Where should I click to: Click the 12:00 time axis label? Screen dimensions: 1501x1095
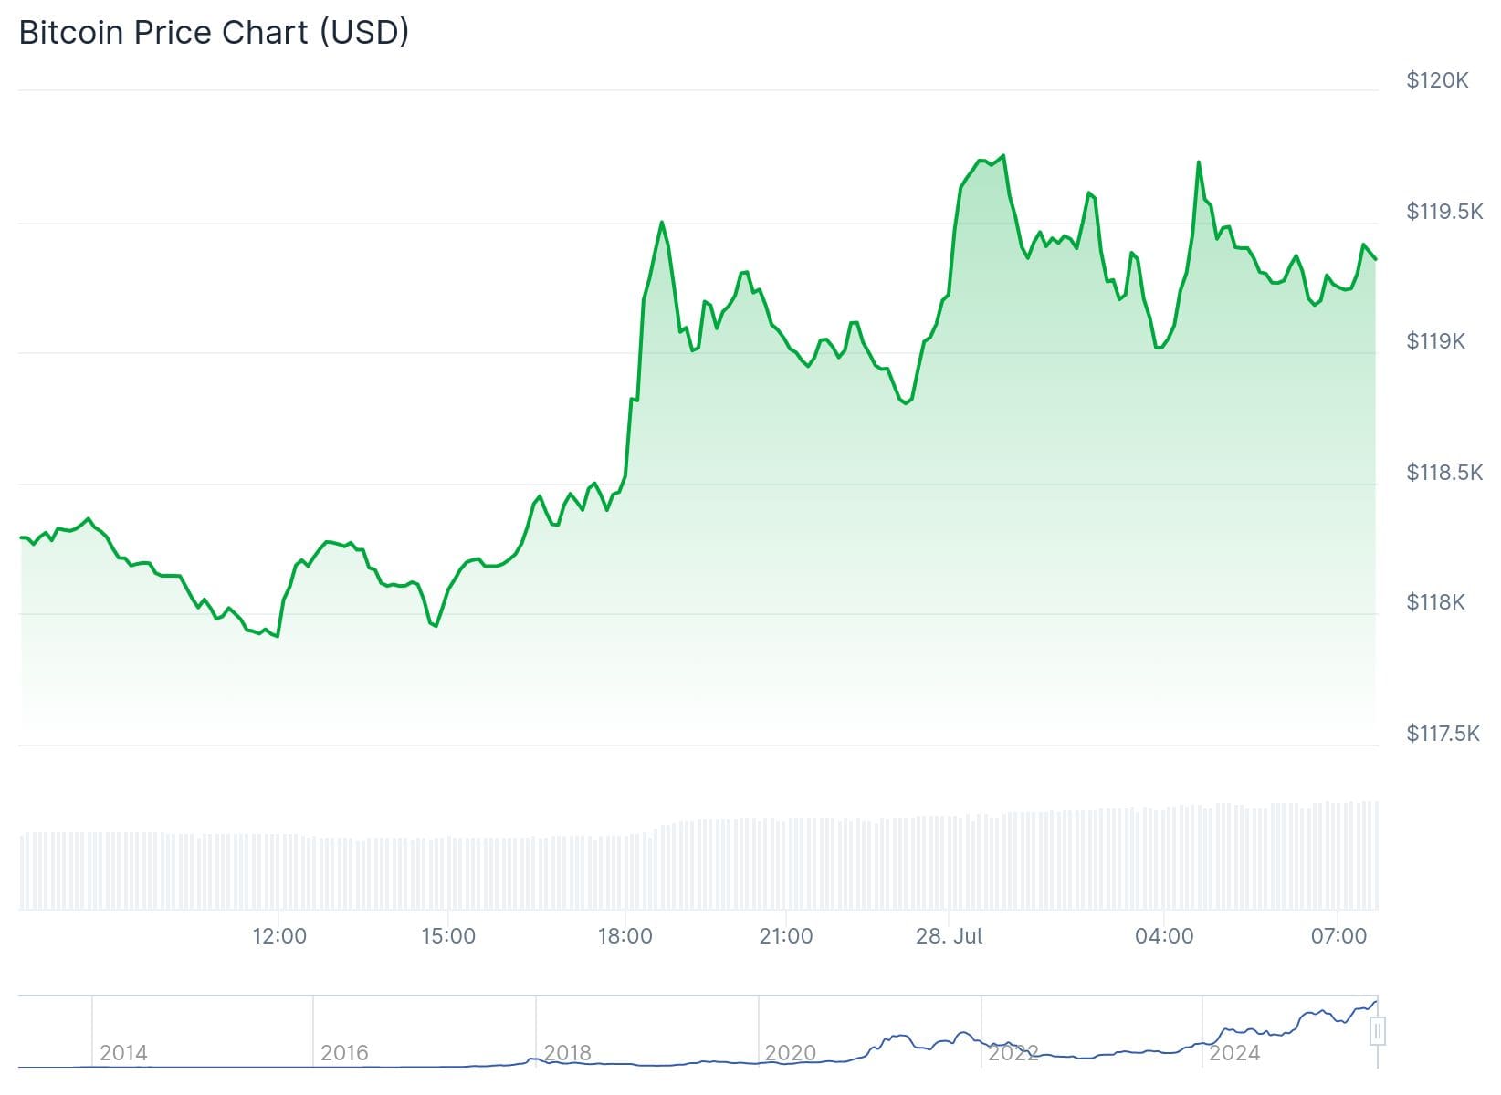(279, 936)
